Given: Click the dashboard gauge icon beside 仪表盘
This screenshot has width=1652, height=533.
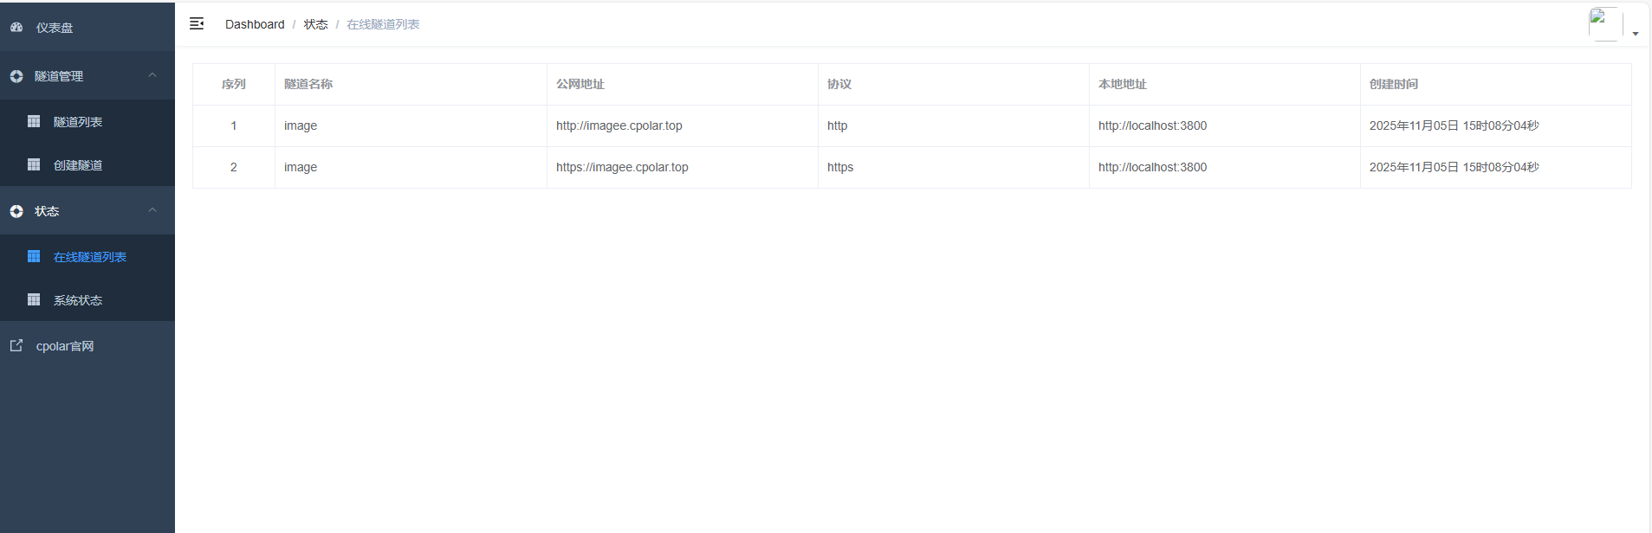Looking at the screenshot, I should coord(16,28).
